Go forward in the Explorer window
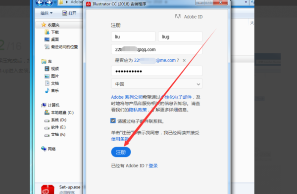The height and width of the screenshot is (194, 297). coord(49,2)
